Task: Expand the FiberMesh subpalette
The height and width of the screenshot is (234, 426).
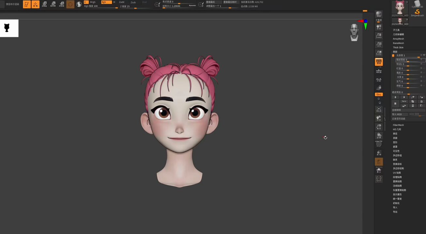Action: 398,125
